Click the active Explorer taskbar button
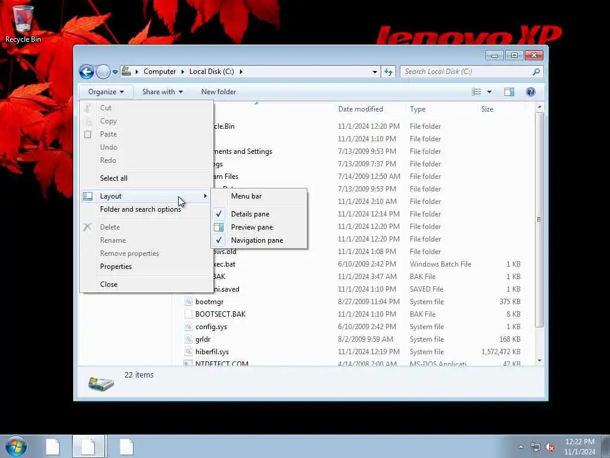The width and height of the screenshot is (610, 458). pos(88,447)
